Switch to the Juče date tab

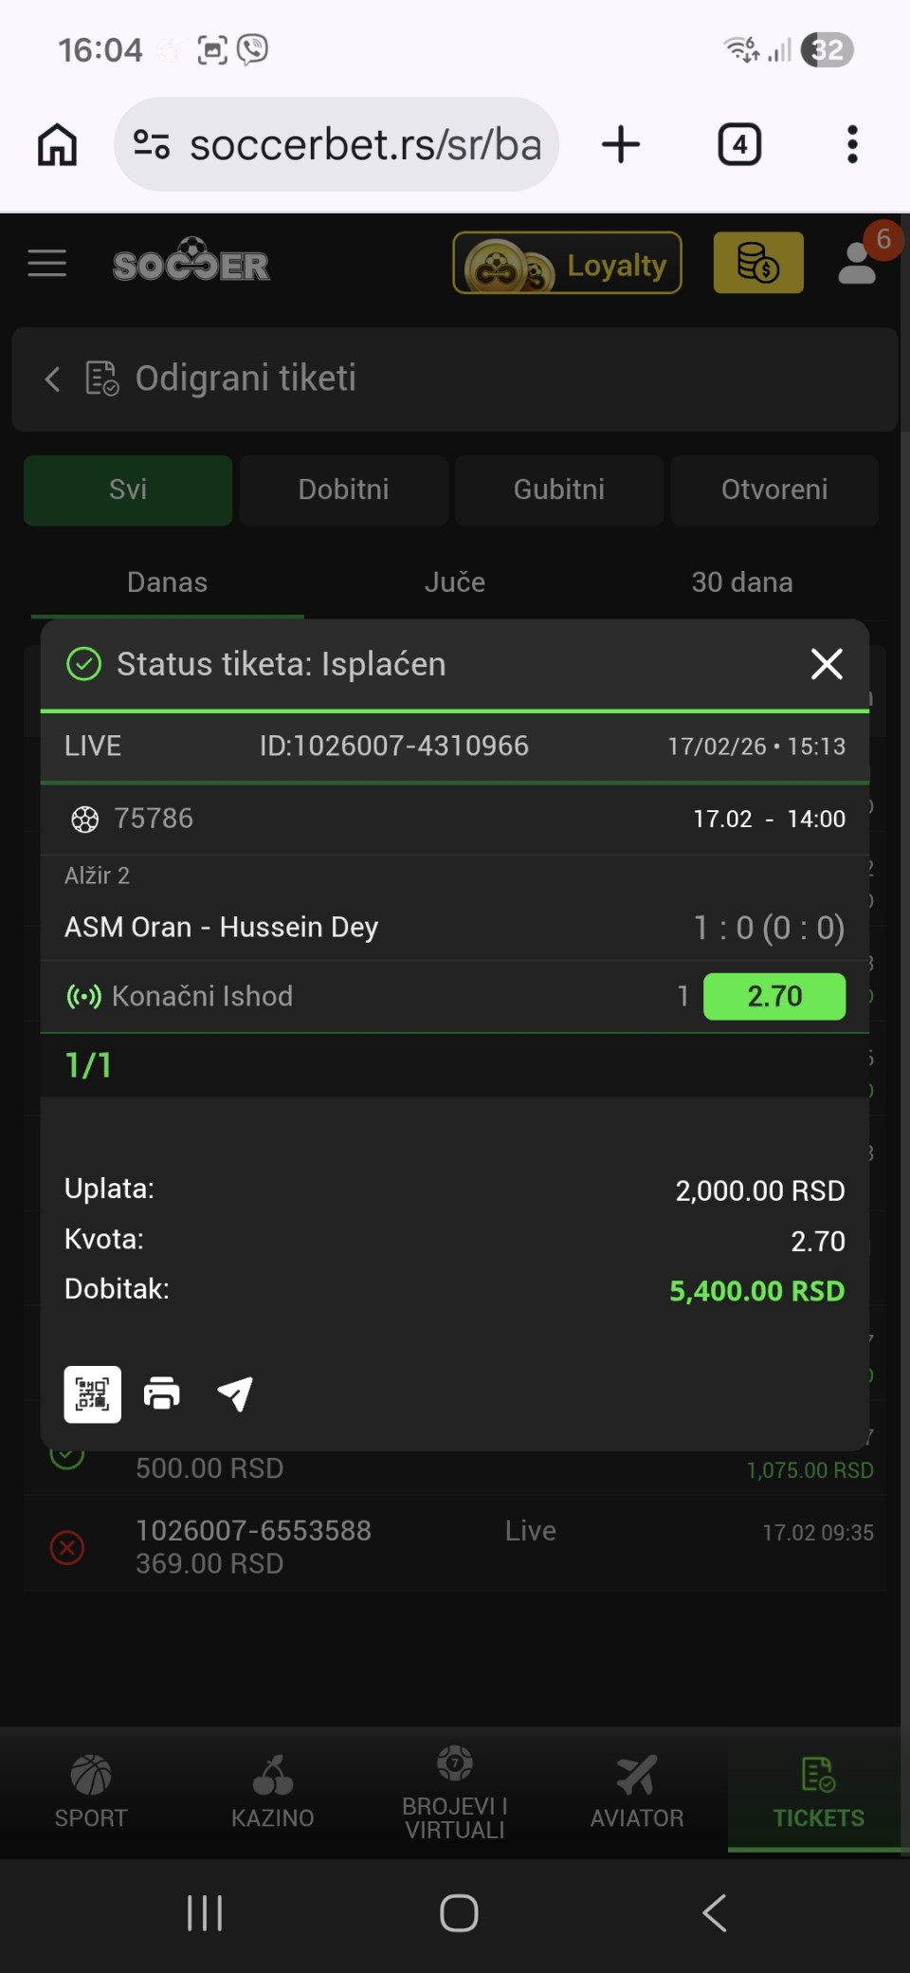tap(455, 582)
